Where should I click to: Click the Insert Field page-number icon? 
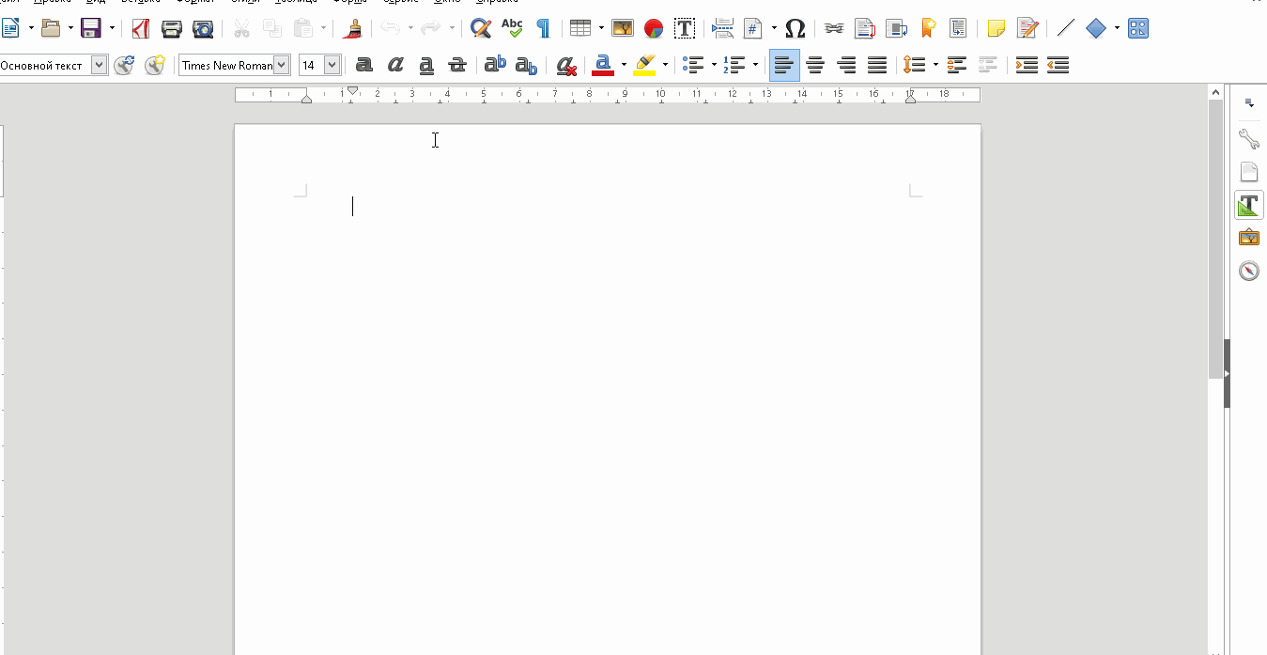point(752,28)
